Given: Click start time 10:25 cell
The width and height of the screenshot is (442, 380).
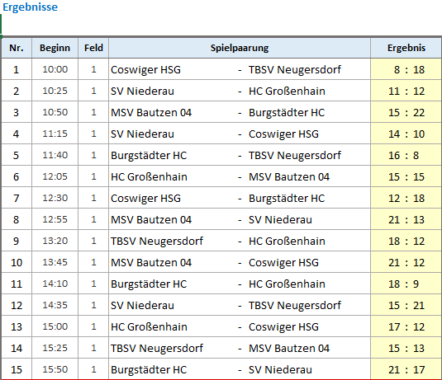Looking at the screenshot, I should coord(55,91).
